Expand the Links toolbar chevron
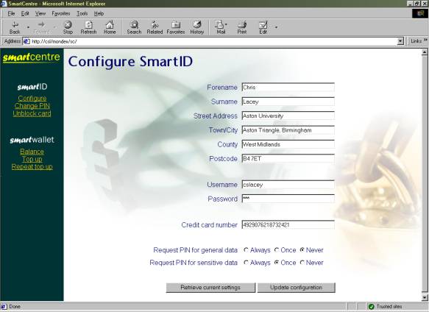 point(425,40)
